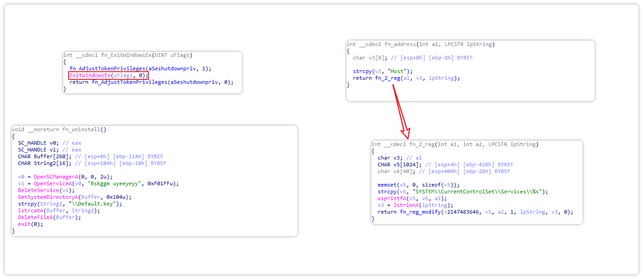Click the red arrow pointing to fn_2_reg

click(x=401, y=111)
